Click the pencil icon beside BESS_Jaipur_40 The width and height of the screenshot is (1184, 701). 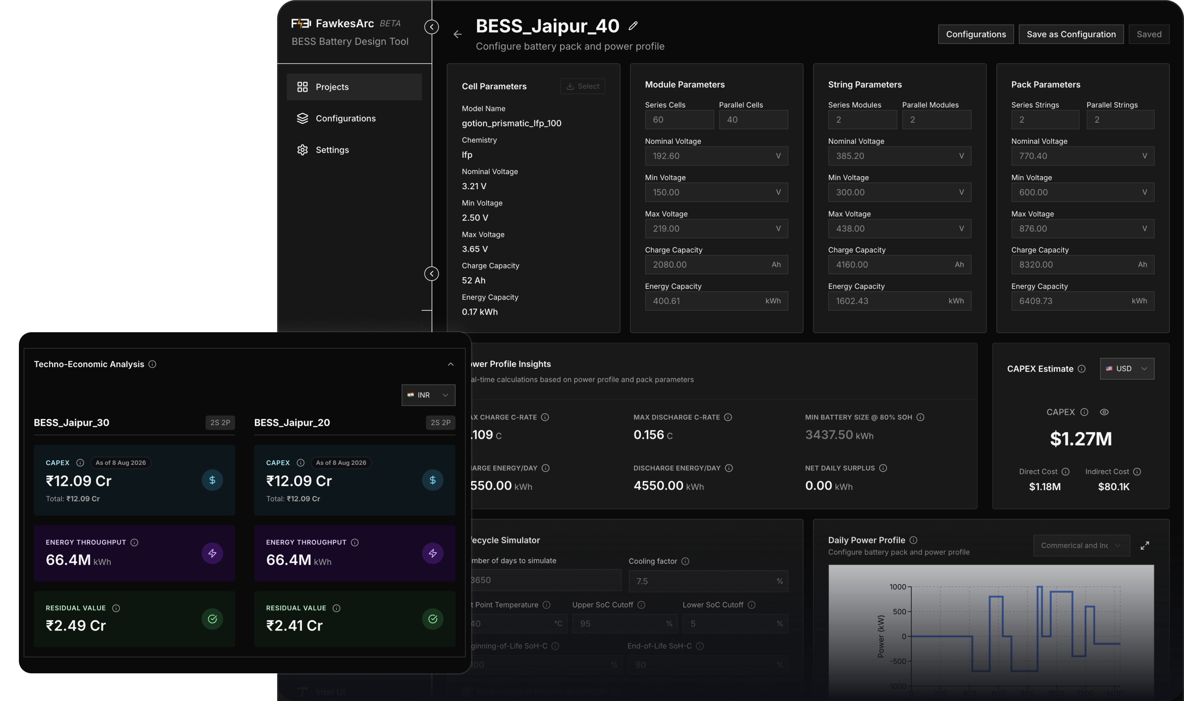633,26
